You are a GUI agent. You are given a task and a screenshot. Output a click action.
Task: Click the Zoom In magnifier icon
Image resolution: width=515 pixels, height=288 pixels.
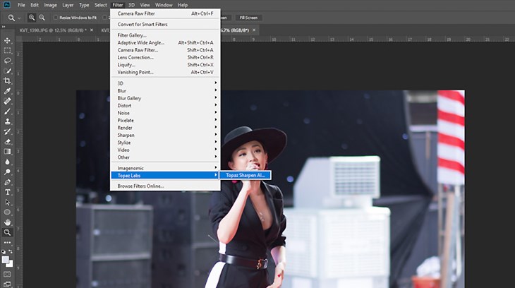(x=32, y=18)
